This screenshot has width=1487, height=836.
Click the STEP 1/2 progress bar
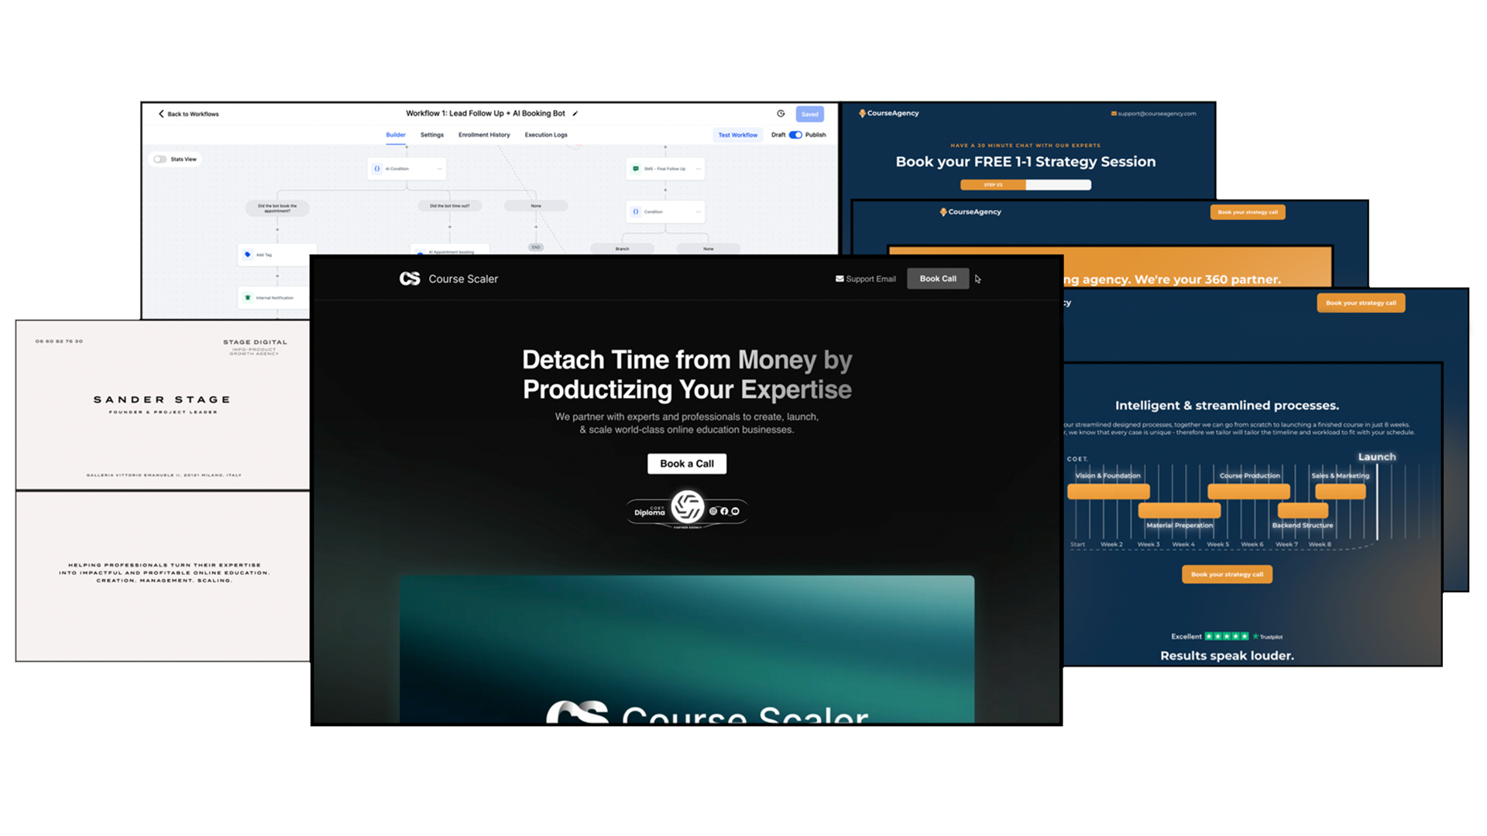1025,185
